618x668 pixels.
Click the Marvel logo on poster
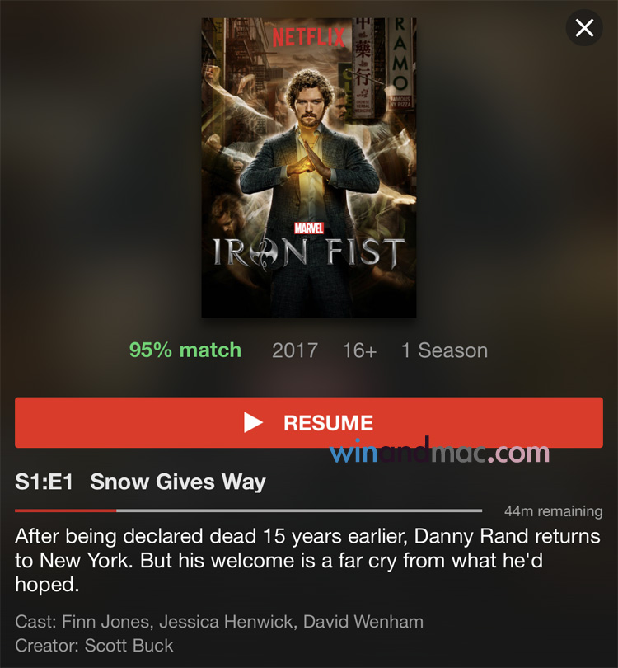pos(309,228)
